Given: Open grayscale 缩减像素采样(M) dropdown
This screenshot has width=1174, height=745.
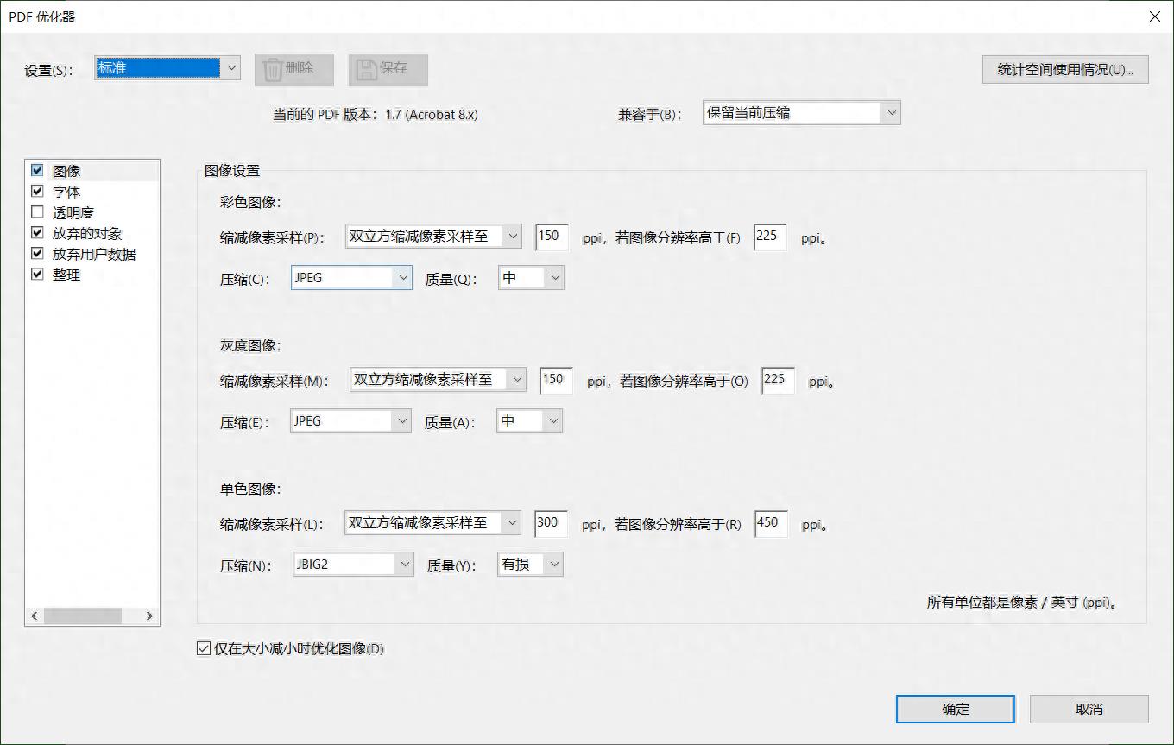Looking at the screenshot, I should [437, 379].
